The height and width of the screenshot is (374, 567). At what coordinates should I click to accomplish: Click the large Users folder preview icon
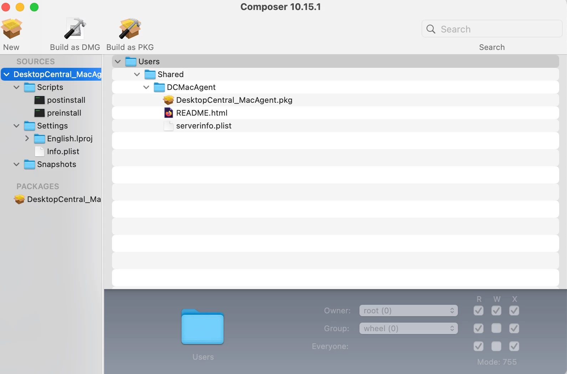[x=203, y=327]
